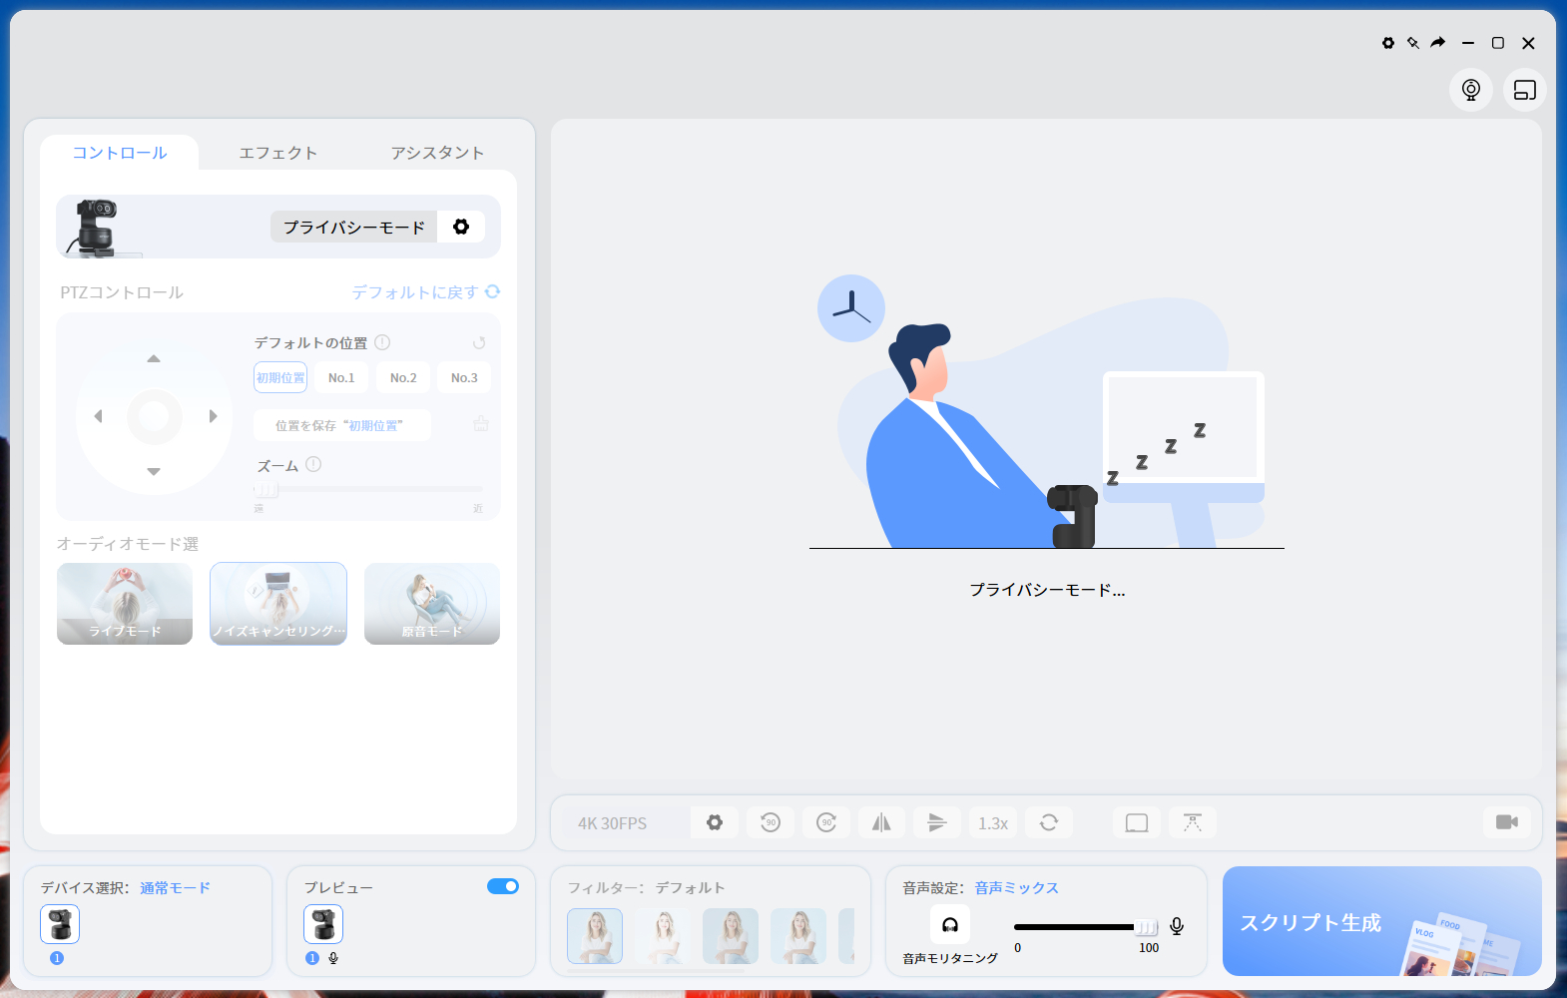
Task: Click the filter list horizontal scrollbar
Action: tap(656, 970)
